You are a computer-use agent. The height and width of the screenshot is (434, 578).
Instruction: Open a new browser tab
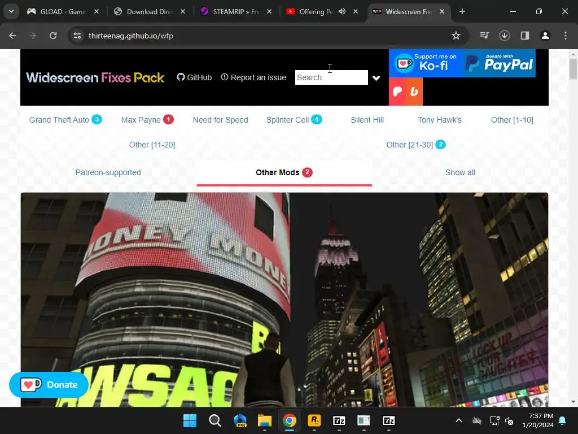point(462,11)
